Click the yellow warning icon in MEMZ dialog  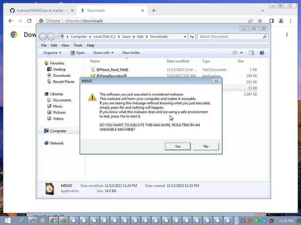coord(92,97)
